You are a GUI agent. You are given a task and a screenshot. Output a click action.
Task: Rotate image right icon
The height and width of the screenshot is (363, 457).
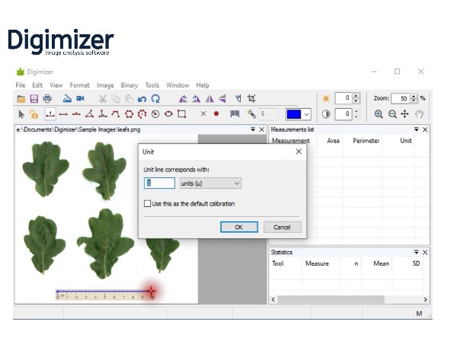click(x=197, y=99)
